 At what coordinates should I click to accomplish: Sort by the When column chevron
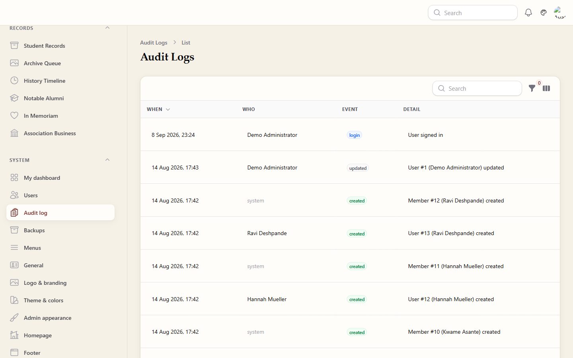pyautogui.click(x=168, y=109)
